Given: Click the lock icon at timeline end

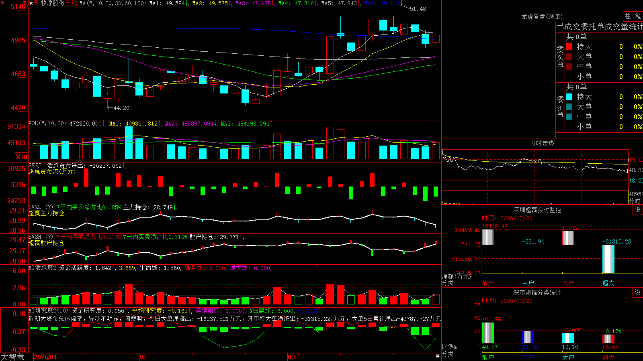Looking at the screenshot, I should [438, 356].
